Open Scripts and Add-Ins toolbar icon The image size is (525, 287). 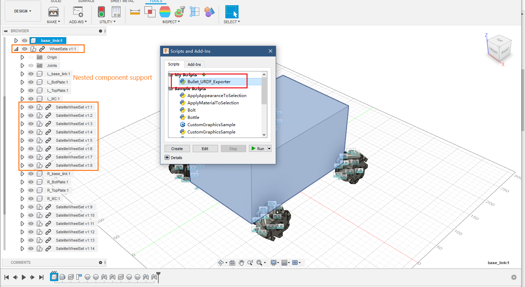[x=78, y=12]
